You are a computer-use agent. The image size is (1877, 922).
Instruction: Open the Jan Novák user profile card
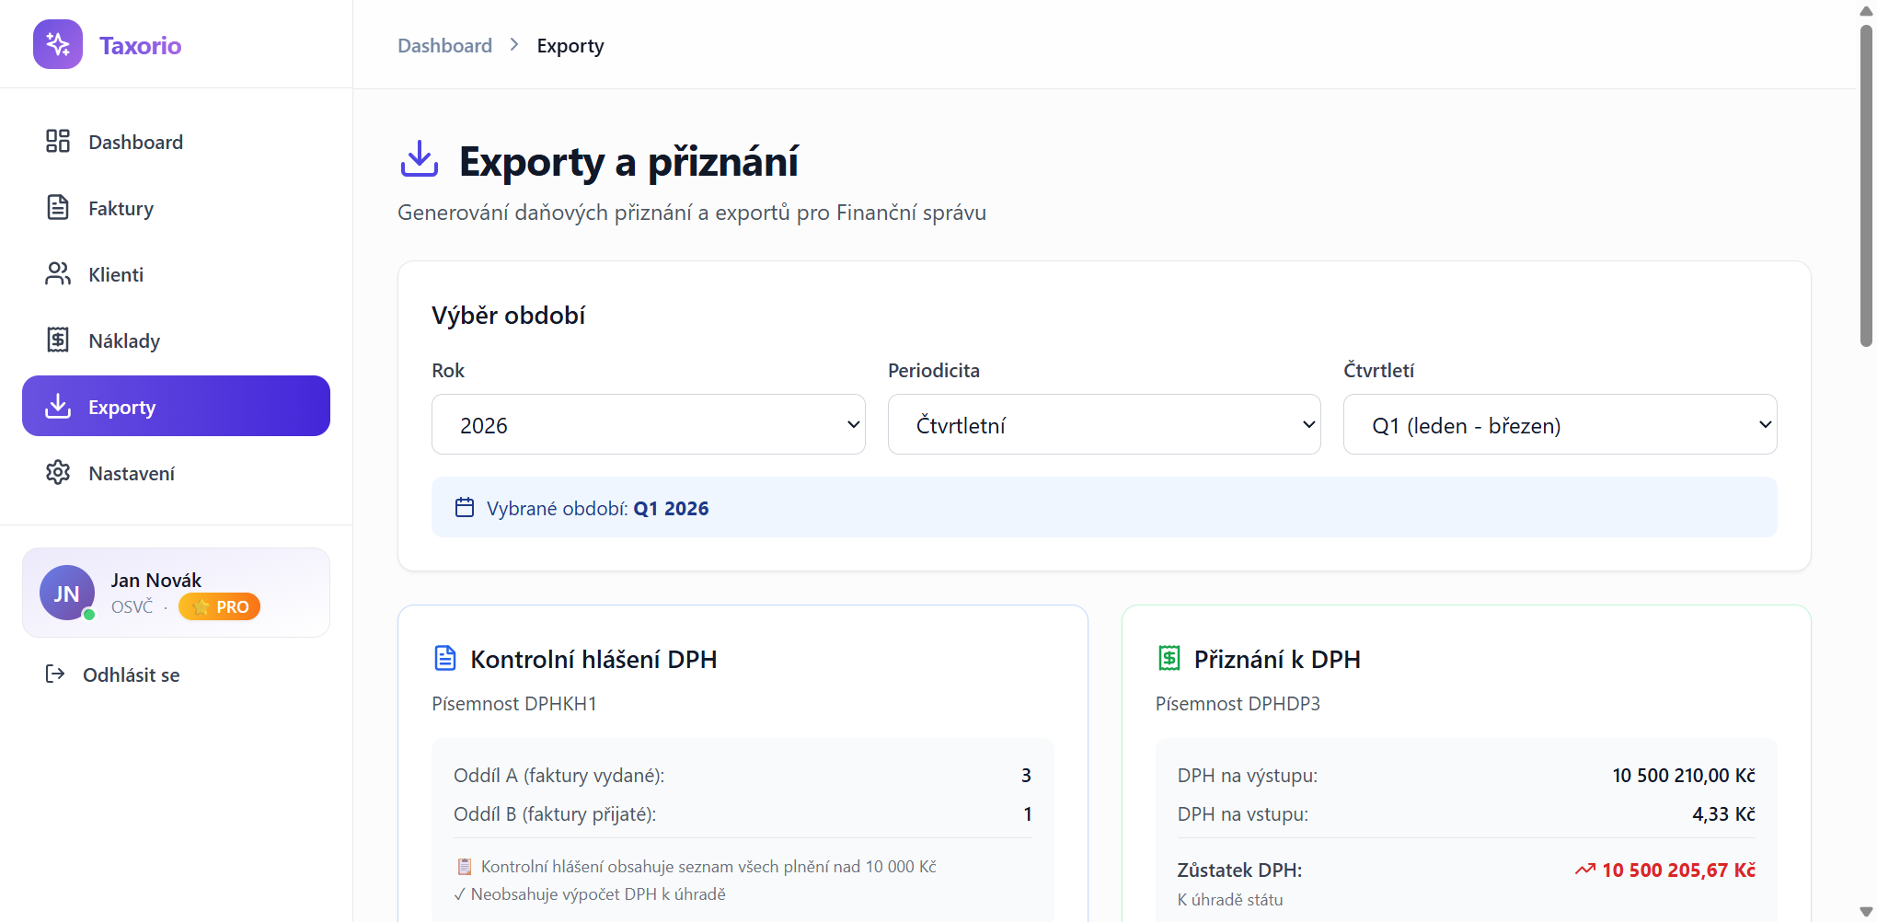tap(176, 593)
